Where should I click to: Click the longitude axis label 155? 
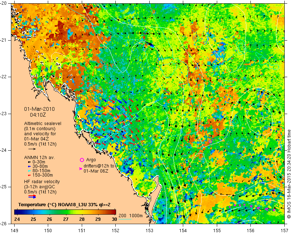pos(217,231)
